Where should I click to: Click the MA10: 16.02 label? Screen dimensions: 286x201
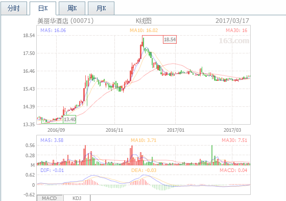click(x=144, y=31)
